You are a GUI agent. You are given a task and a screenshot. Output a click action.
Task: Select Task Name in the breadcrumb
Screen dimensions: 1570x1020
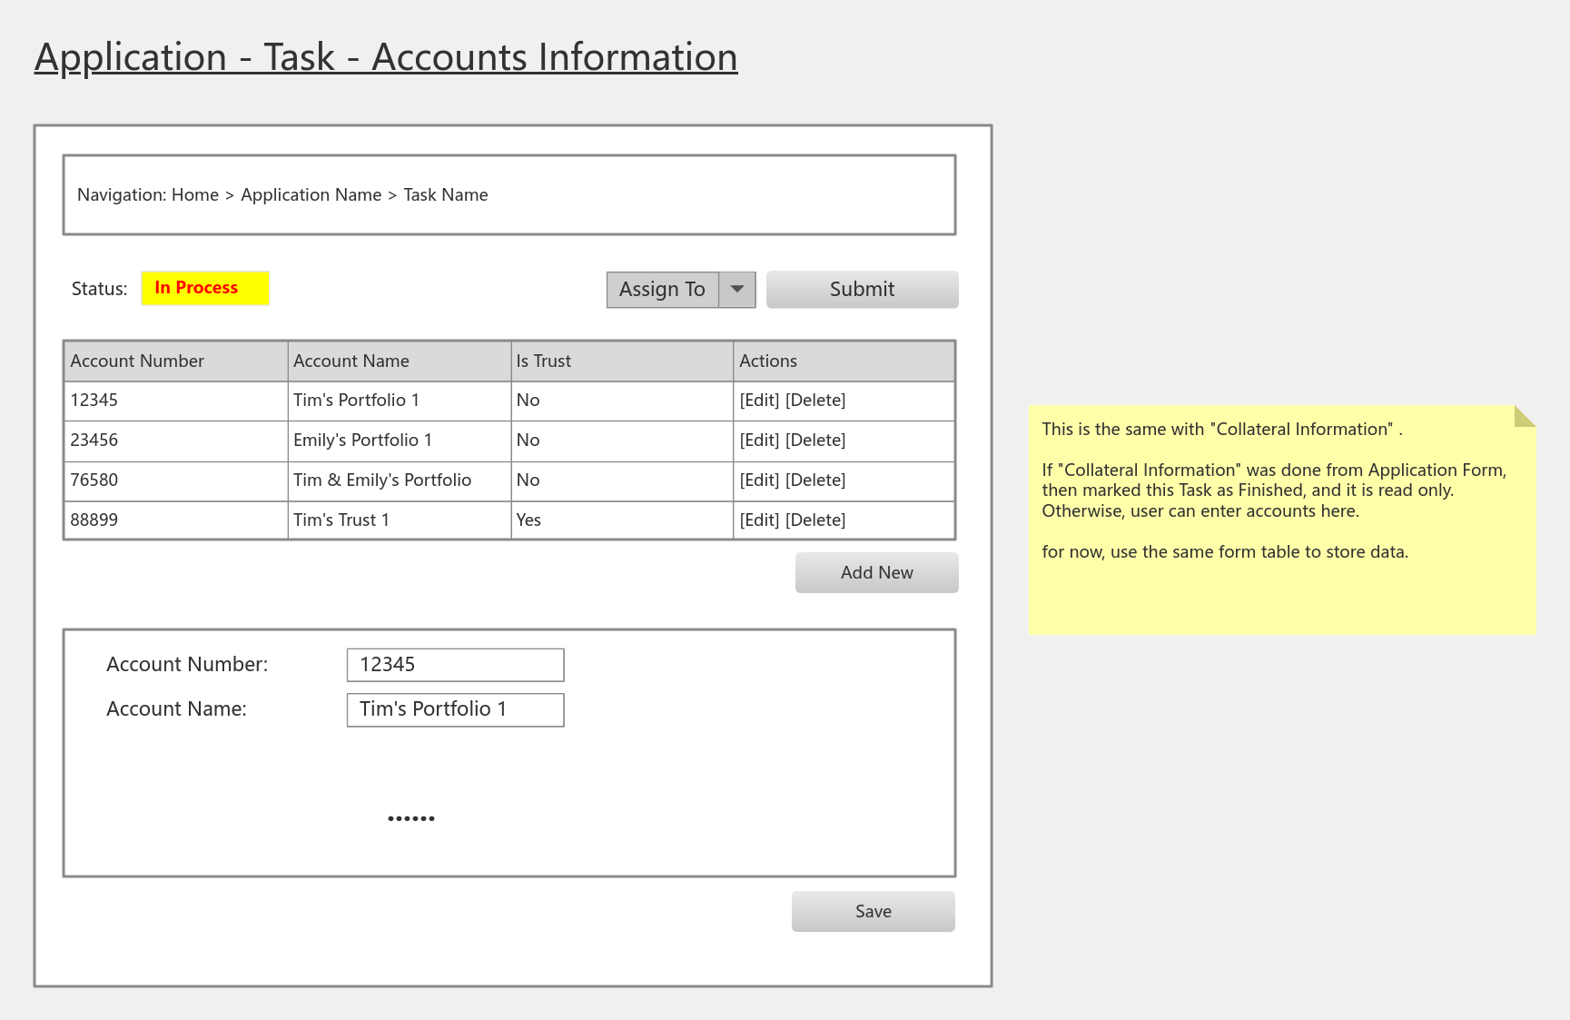tap(445, 194)
